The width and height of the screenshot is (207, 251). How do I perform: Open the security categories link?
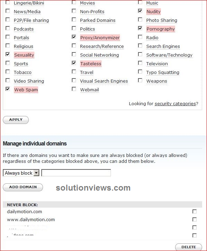click(x=175, y=104)
